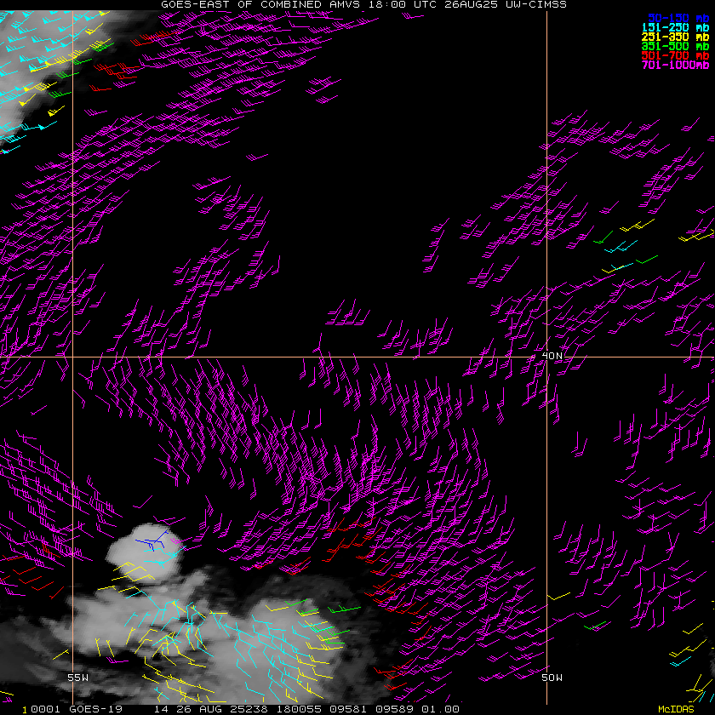
Task: Click the 40N latitude label
Action: (552, 355)
